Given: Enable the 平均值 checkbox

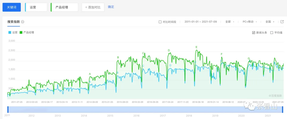Looking at the screenshot, I should point(272,33).
